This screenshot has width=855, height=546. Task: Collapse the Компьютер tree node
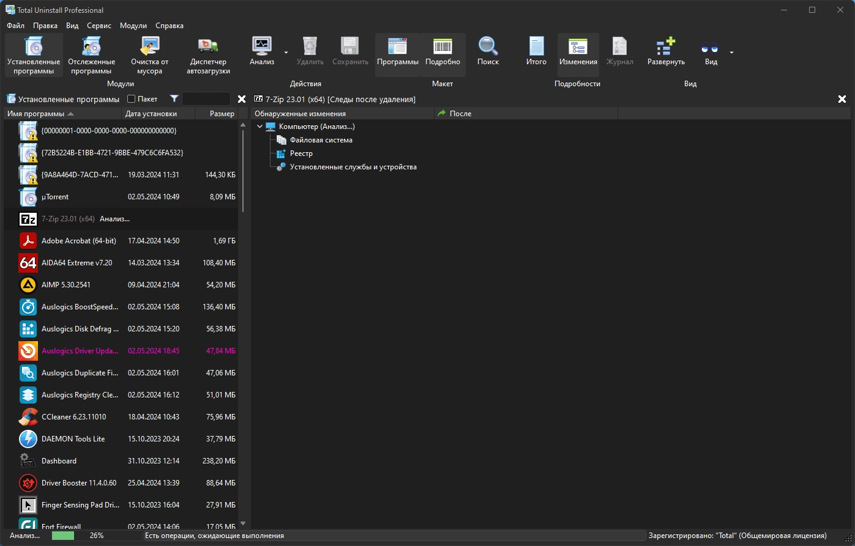[x=259, y=127]
